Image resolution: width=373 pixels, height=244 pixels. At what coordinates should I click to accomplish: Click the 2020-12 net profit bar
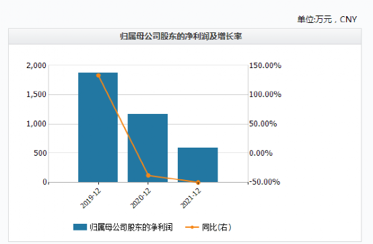coord(147,148)
